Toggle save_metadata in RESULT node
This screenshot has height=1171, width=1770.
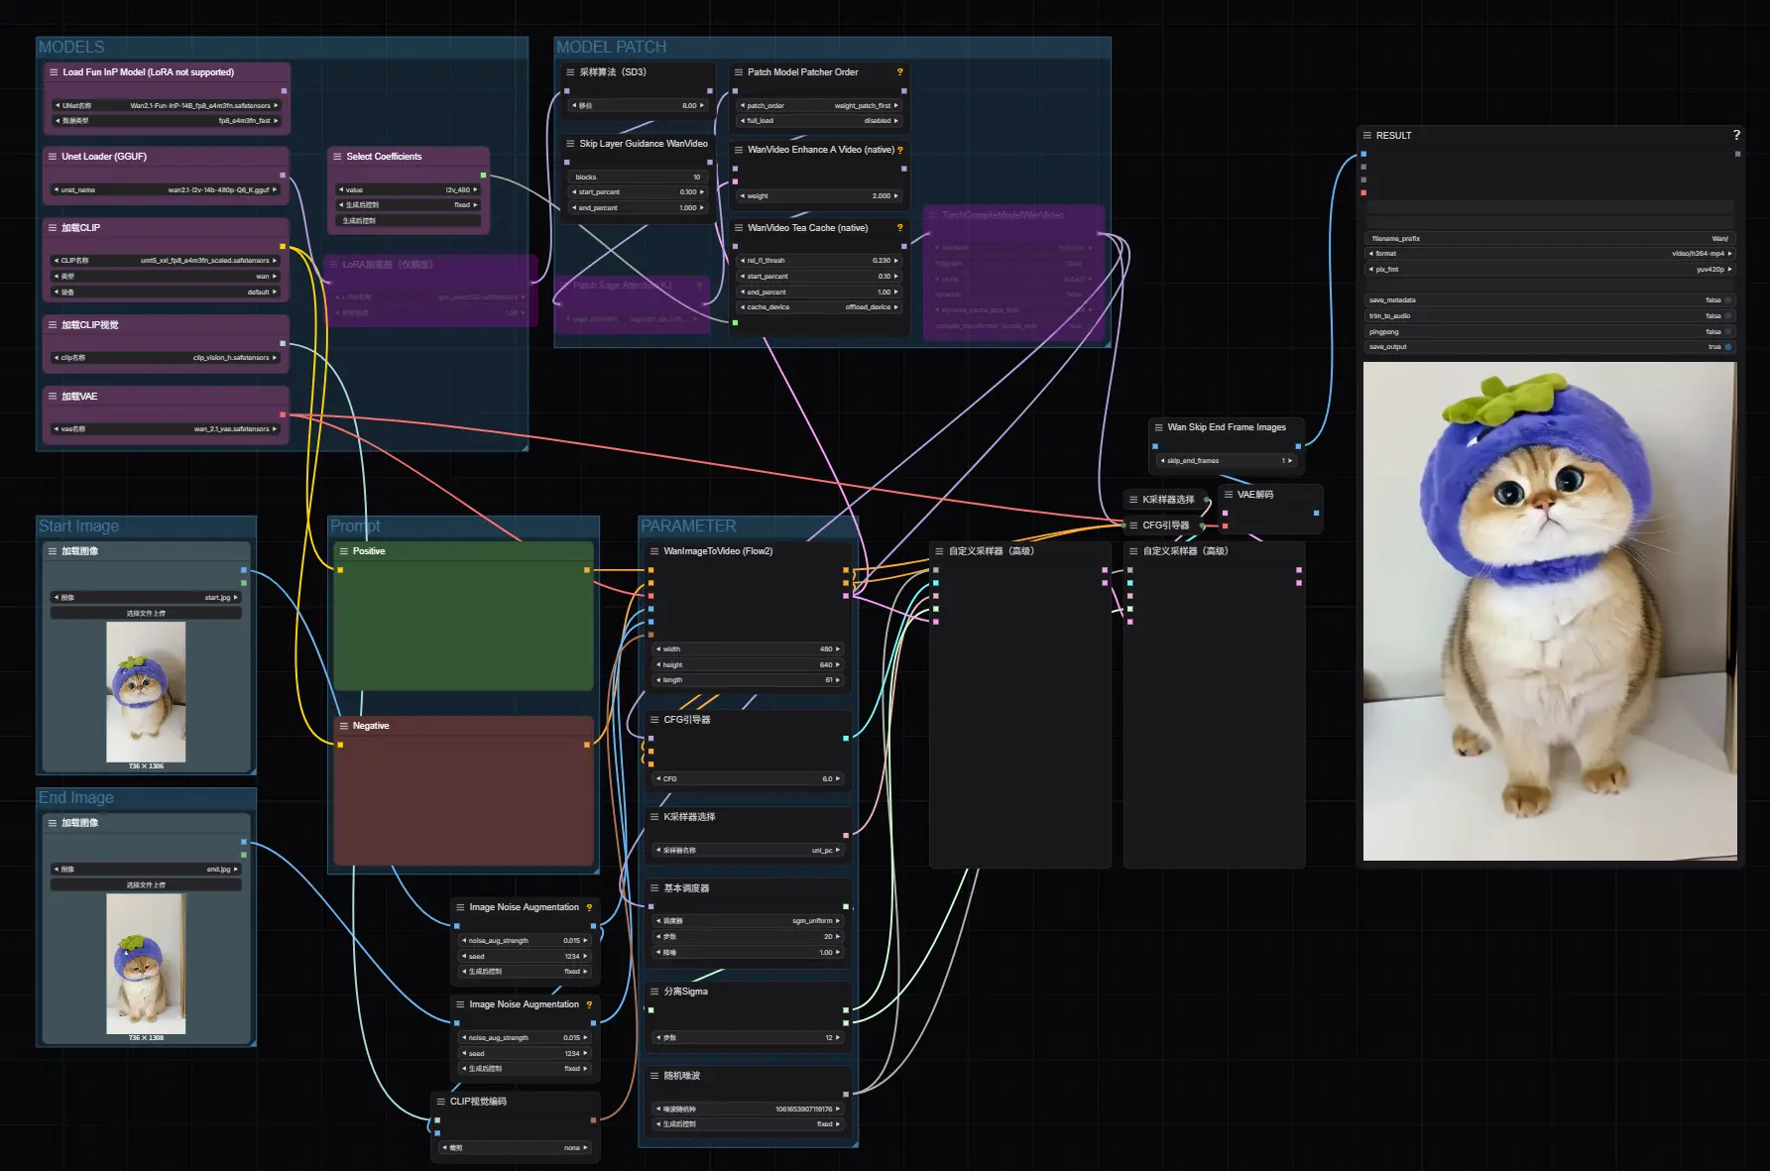coord(1550,300)
